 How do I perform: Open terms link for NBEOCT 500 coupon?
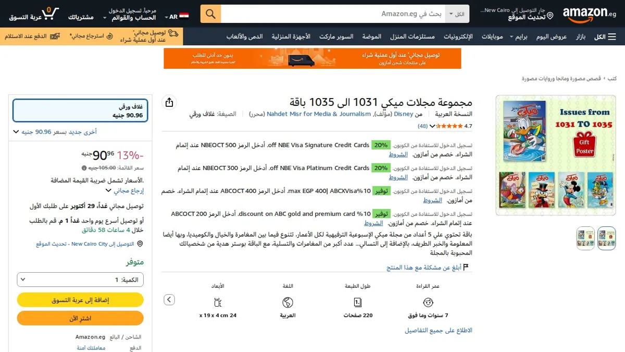click(398, 154)
